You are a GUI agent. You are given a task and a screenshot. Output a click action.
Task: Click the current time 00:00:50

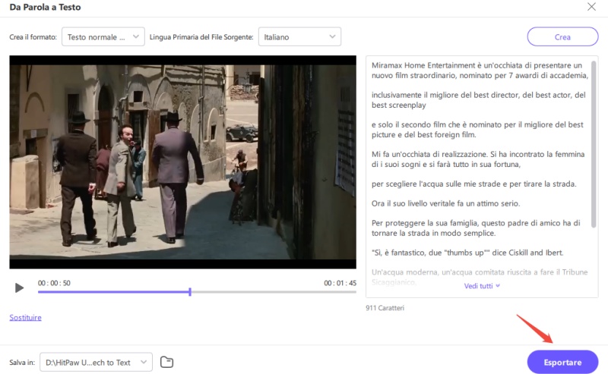54,283
